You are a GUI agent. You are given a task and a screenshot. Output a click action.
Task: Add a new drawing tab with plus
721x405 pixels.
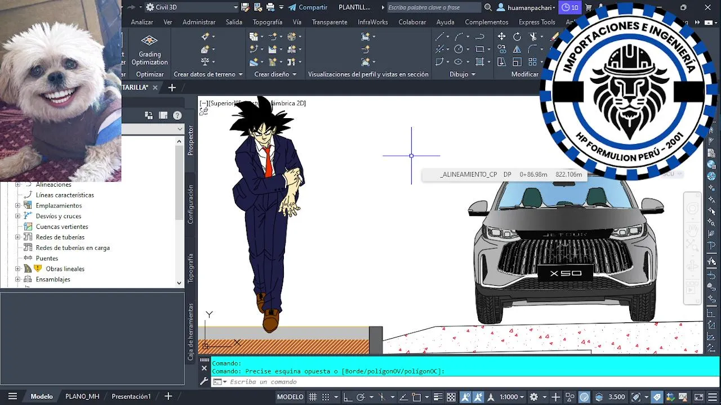(x=172, y=87)
